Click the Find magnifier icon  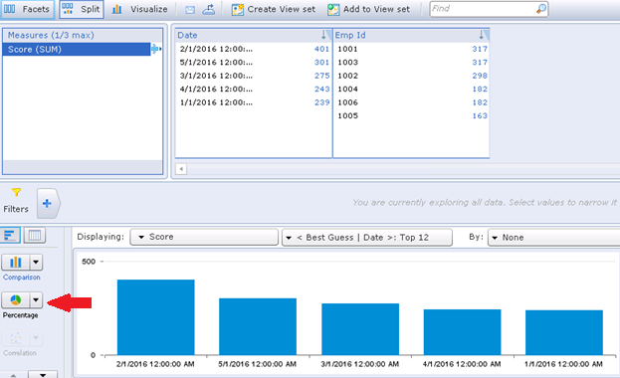[x=541, y=9]
